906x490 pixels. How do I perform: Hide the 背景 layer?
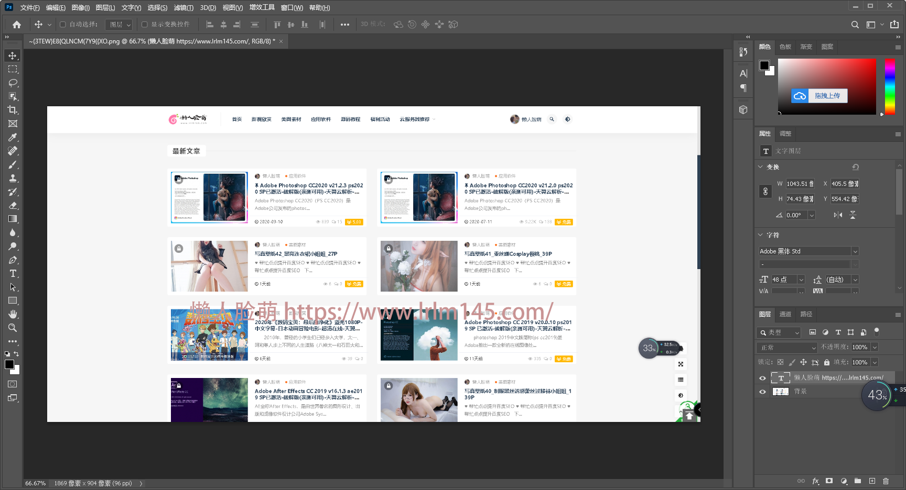762,392
